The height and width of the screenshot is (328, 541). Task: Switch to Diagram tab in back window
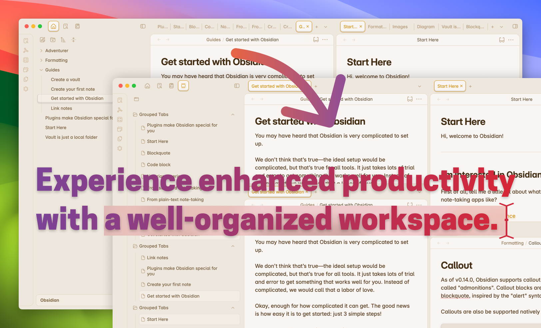click(426, 27)
